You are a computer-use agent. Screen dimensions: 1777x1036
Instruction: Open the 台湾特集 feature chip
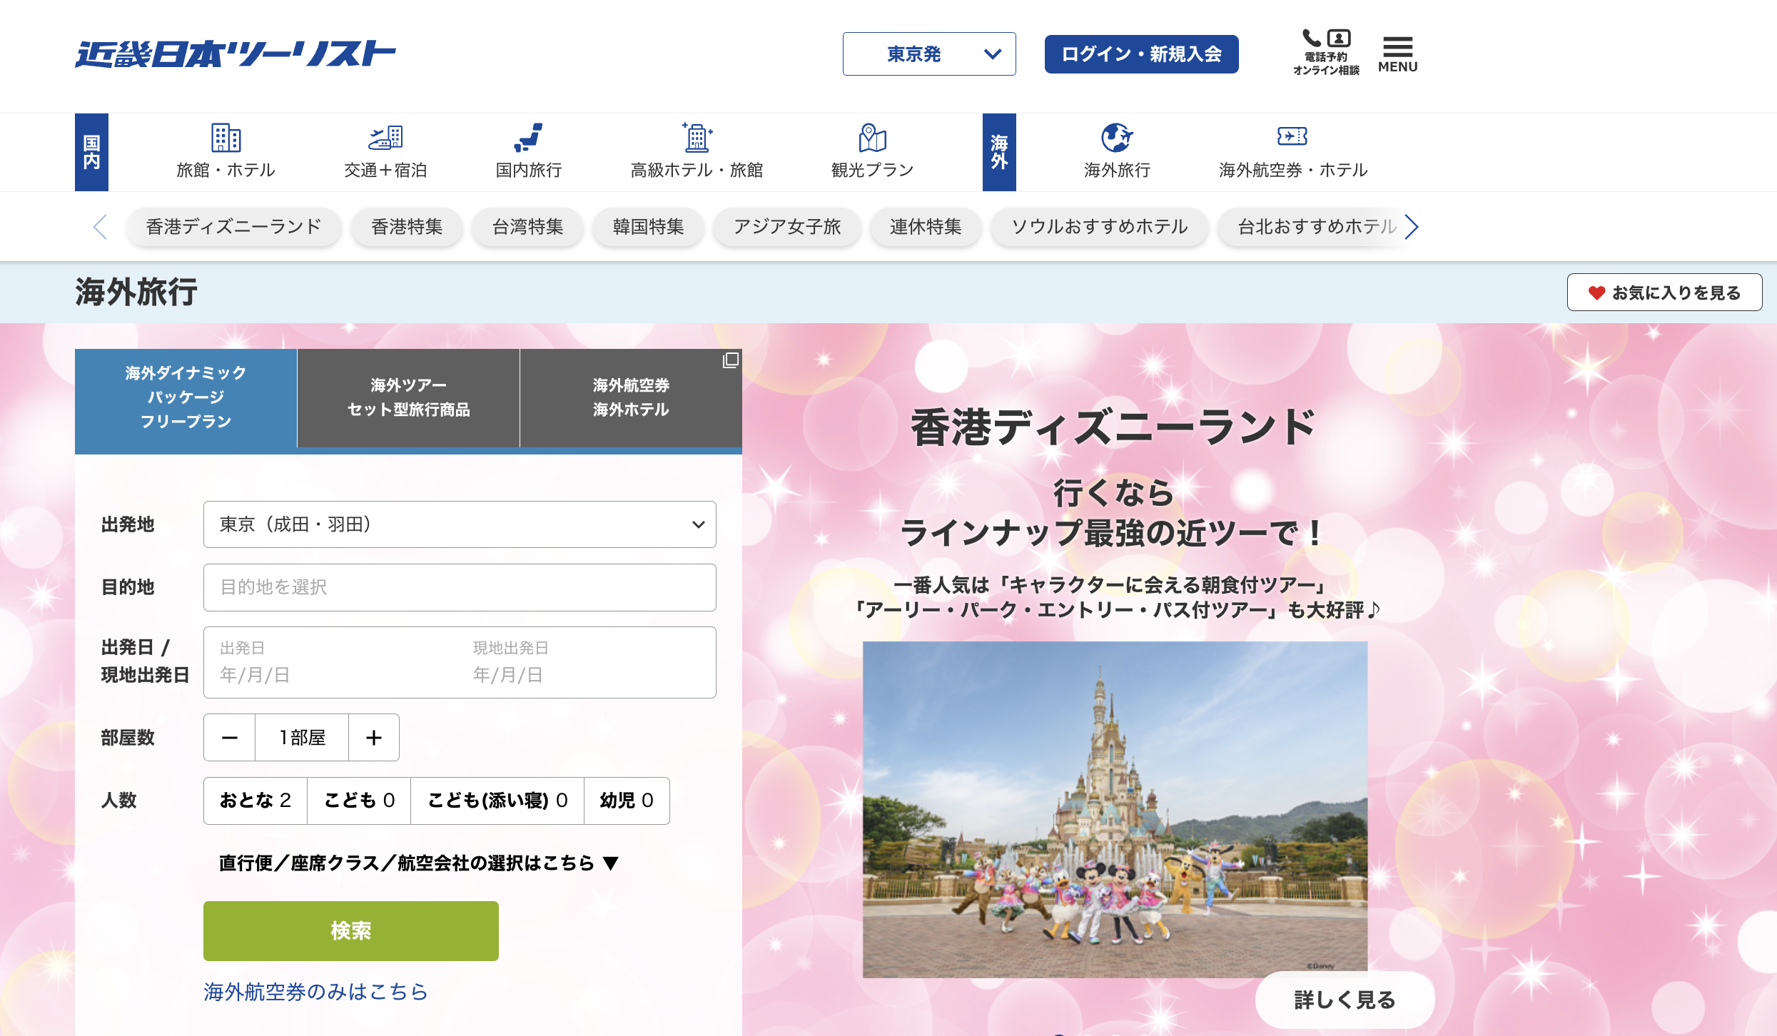coord(527,227)
